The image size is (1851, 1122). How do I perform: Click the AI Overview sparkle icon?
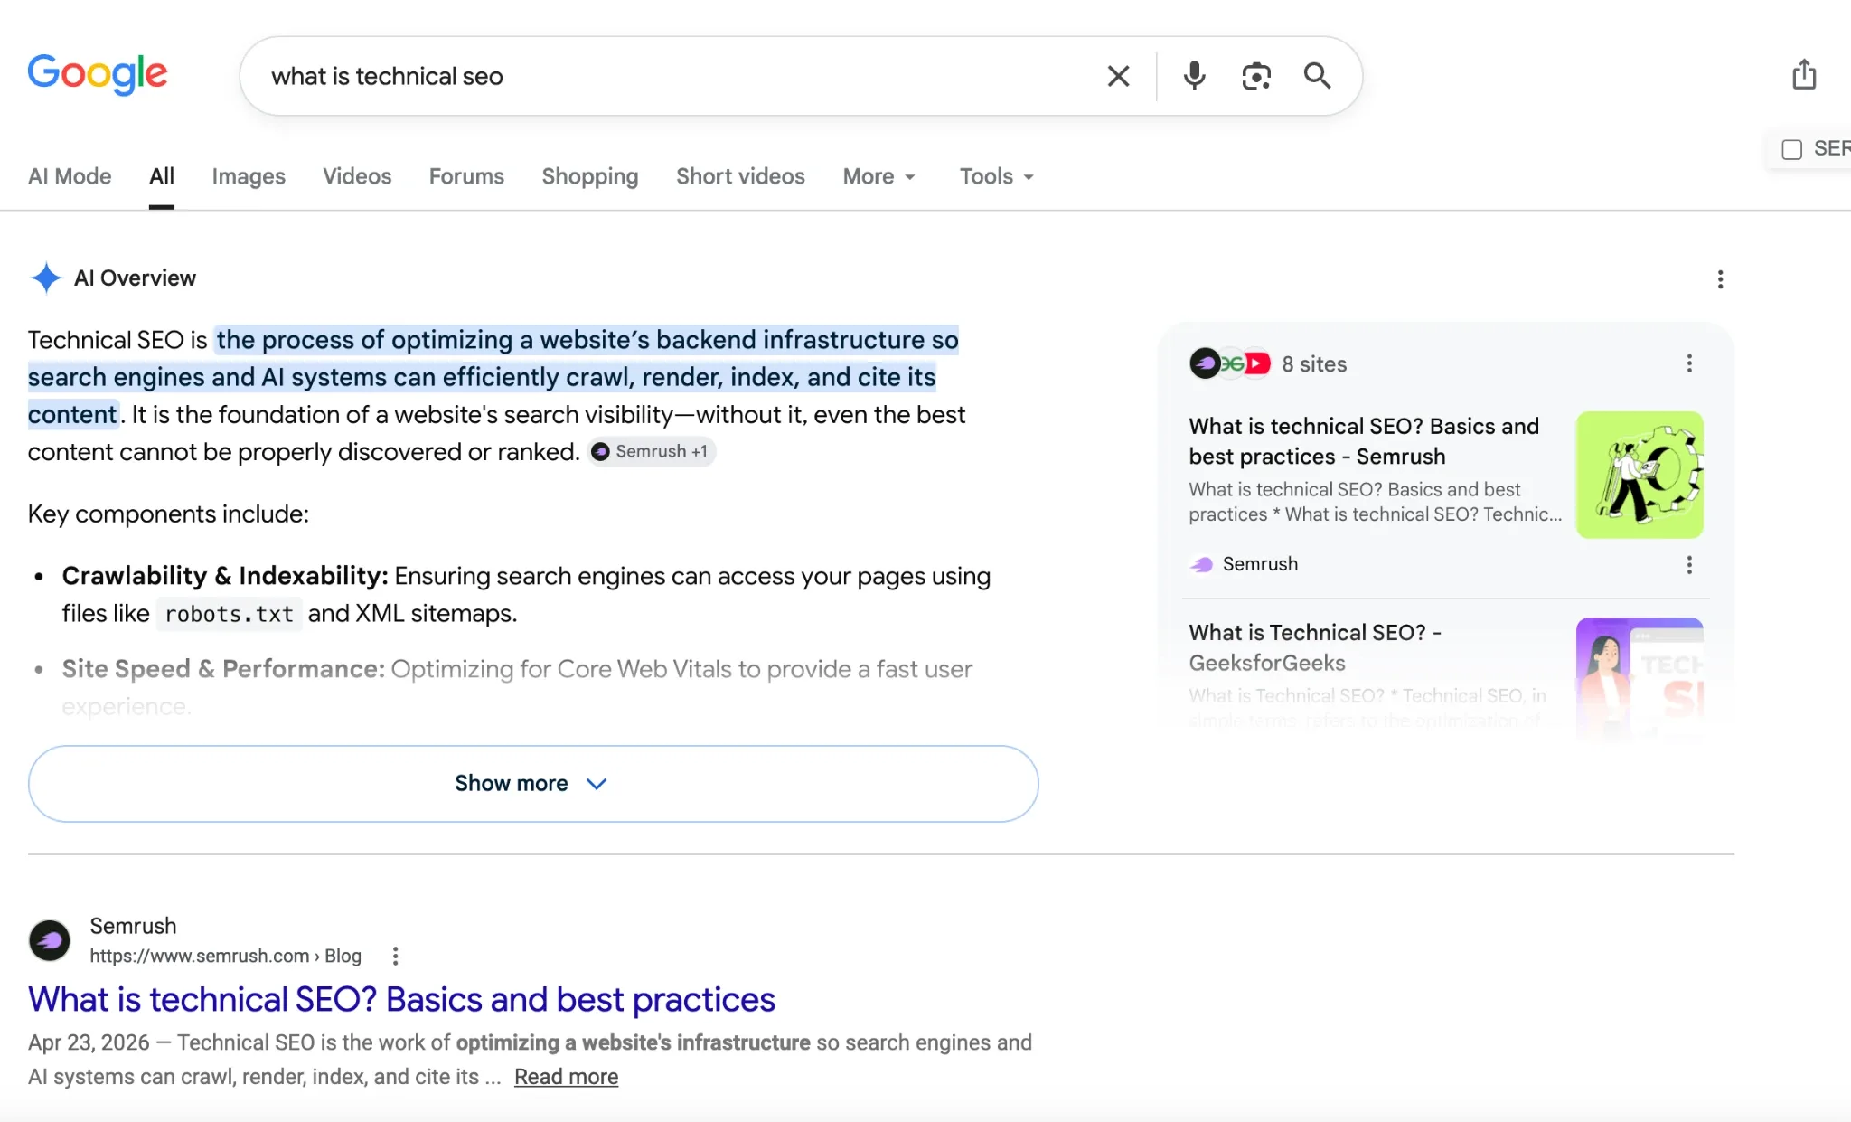pyautogui.click(x=45, y=278)
